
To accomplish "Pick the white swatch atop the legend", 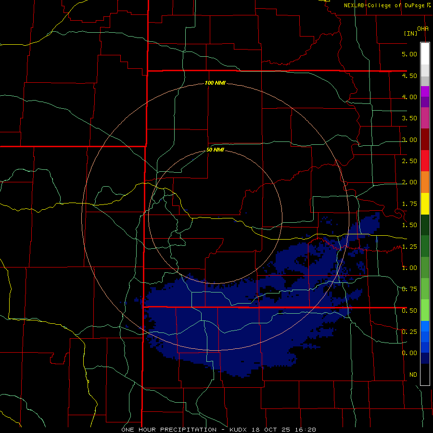I will (425, 53).
